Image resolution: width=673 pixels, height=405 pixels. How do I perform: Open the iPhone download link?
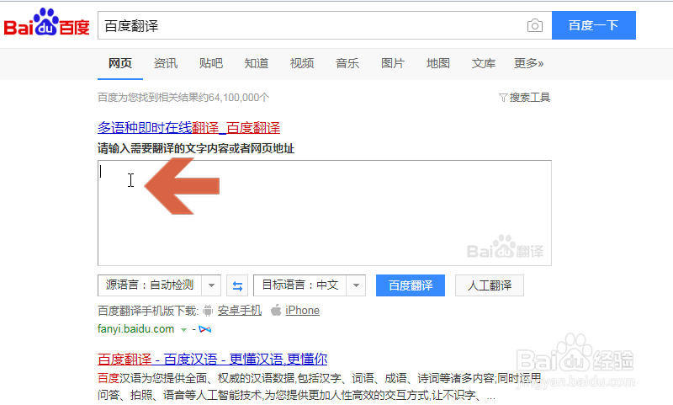(x=303, y=311)
